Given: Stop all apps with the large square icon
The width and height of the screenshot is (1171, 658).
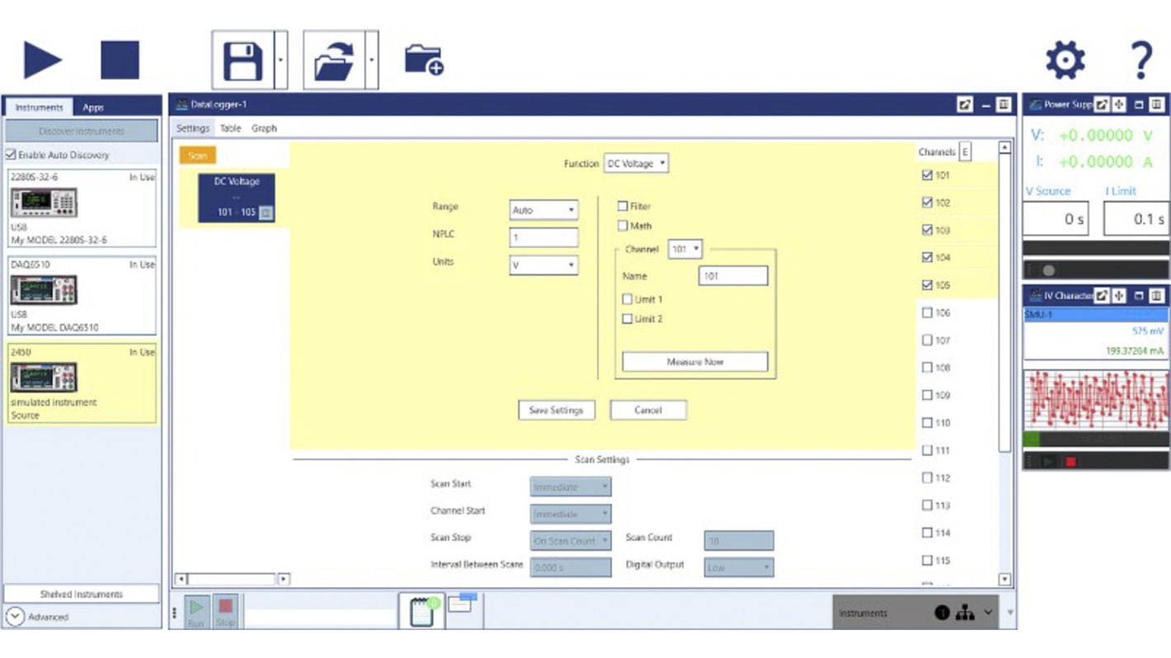Looking at the screenshot, I should [120, 60].
